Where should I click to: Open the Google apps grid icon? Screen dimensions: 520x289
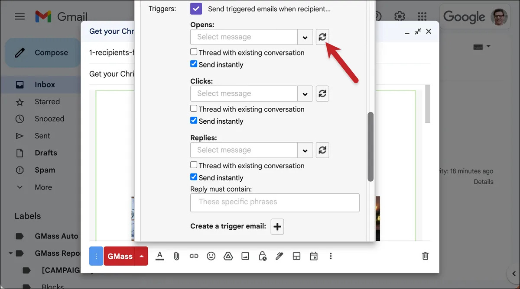click(422, 16)
